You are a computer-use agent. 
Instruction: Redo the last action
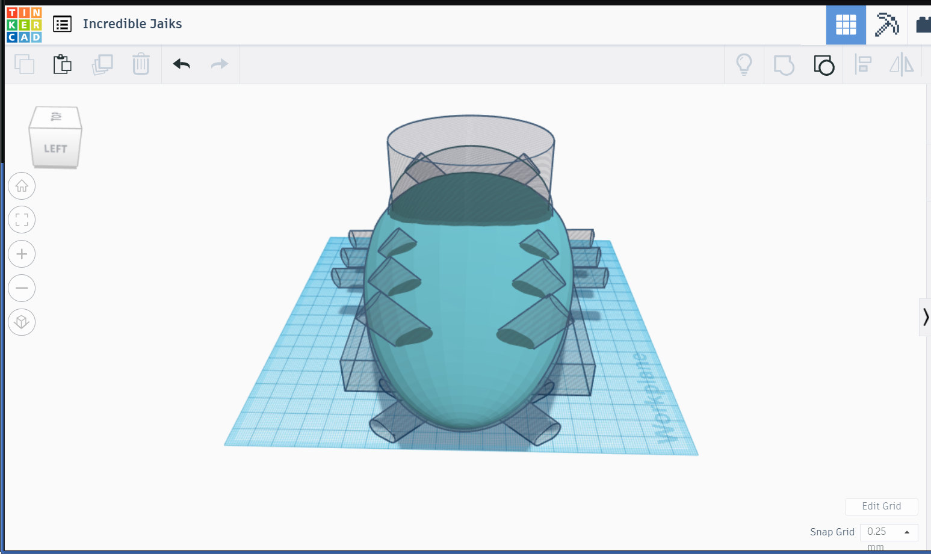[220, 64]
